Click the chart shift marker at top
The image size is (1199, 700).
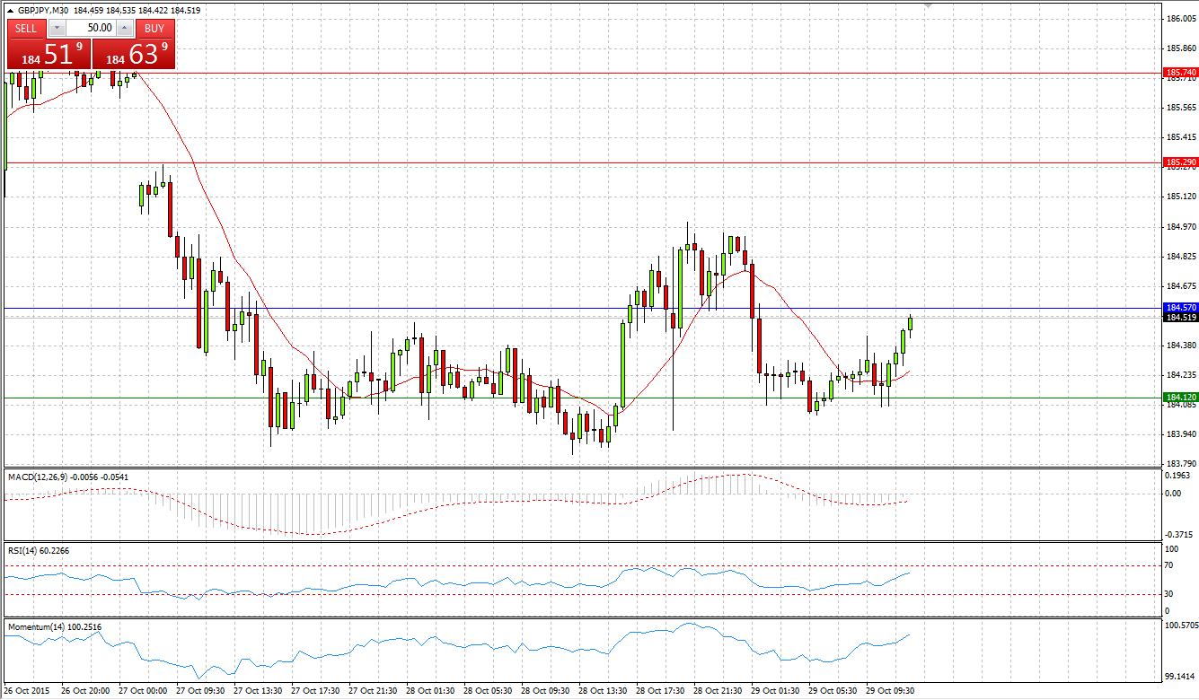(930, 5)
